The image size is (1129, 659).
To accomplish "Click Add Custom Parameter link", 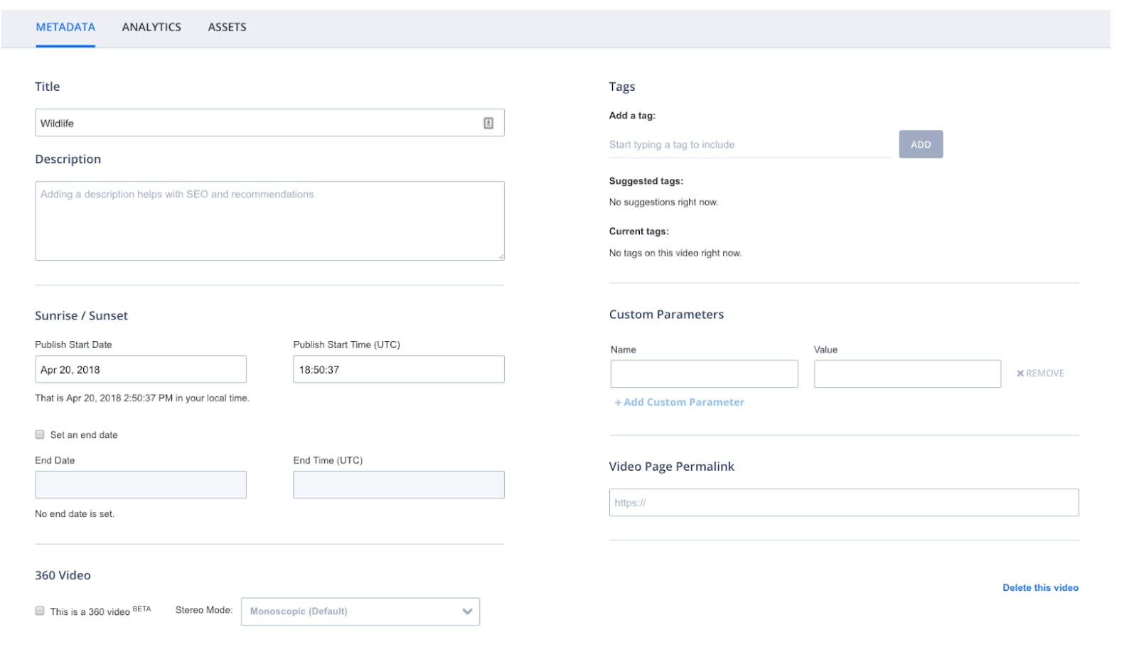I will click(679, 403).
